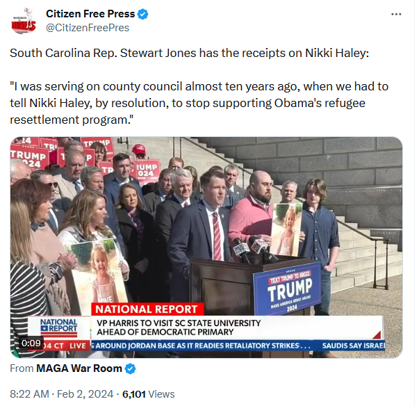Click the VP Harris headline in the video
Screen dimensions: 419x406
tap(179, 327)
